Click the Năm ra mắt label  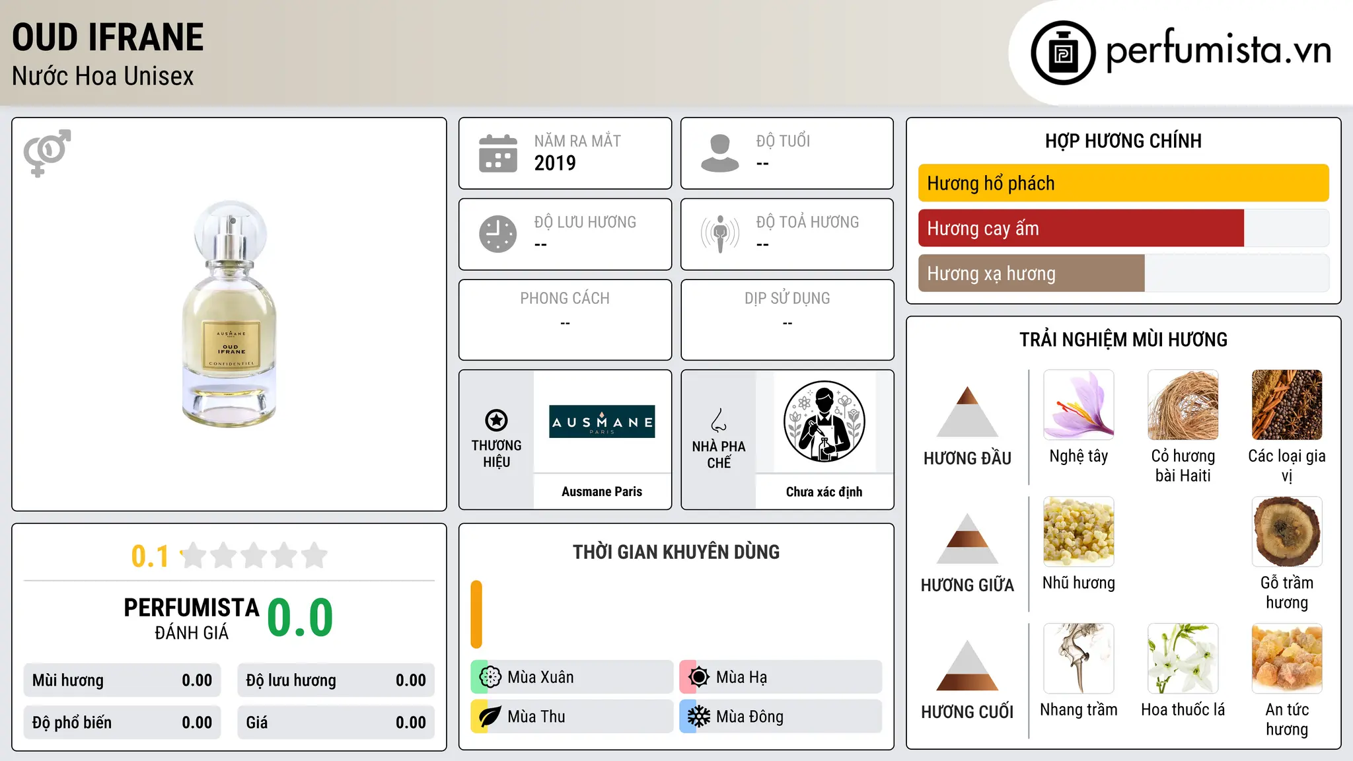pyautogui.click(x=577, y=141)
